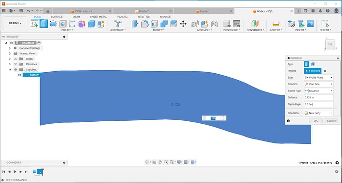Open the Automated Modeling tool
Screen dimensions: 342x183
118,24
